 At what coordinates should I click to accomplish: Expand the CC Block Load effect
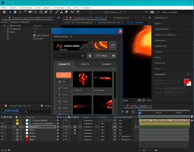[2, 26]
